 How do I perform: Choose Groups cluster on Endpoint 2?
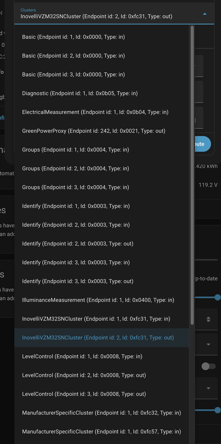[76, 169]
